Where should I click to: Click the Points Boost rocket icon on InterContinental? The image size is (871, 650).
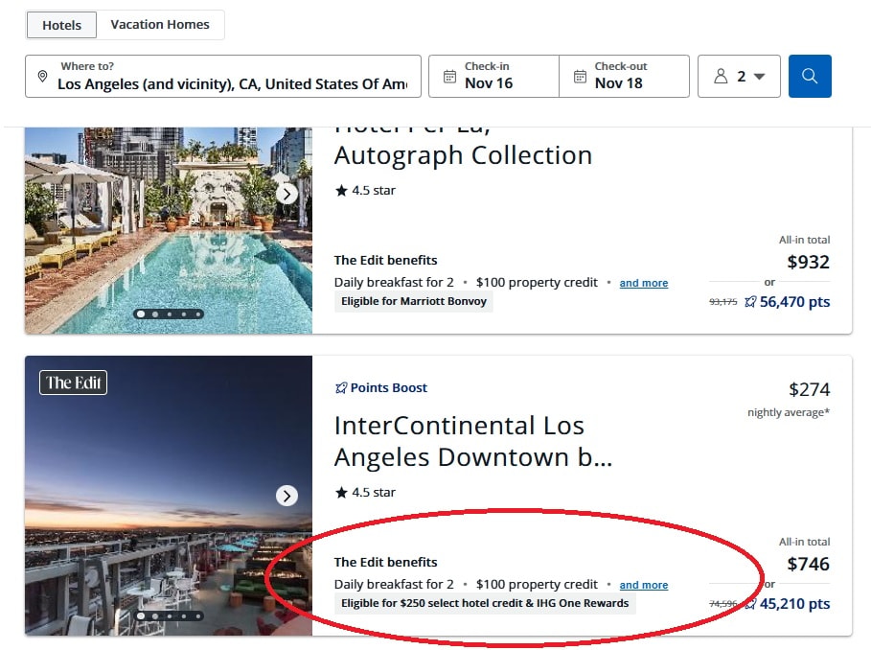(341, 387)
